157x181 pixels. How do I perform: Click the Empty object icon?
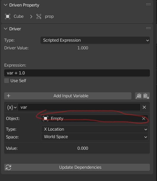pos(45,118)
